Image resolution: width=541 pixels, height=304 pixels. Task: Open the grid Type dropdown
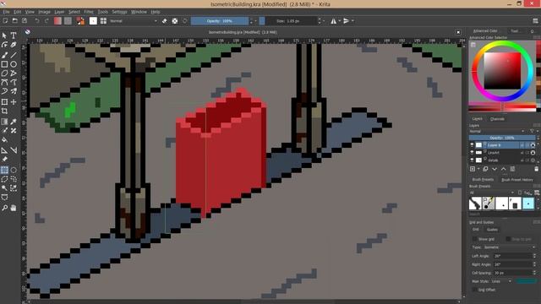tap(509, 247)
